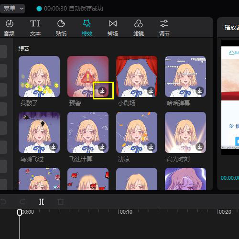This screenshot has width=239, height=239.
Task: Switch to the 文本 tab
Action: click(x=35, y=28)
